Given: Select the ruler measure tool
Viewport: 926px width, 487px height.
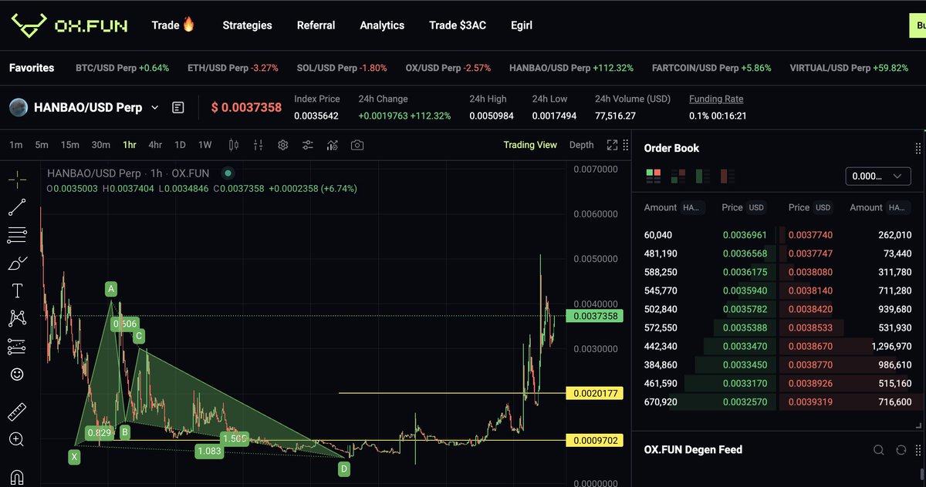Looking at the screenshot, I should [x=17, y=411].
